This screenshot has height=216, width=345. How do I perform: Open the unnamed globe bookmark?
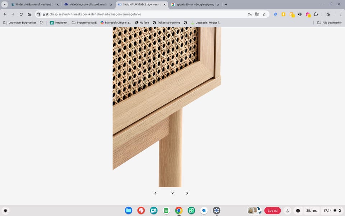tap(185, 23)
